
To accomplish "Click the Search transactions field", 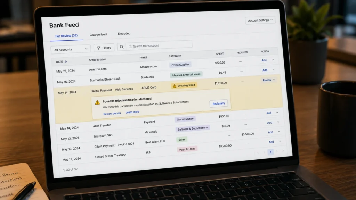I will click(159, 45).
